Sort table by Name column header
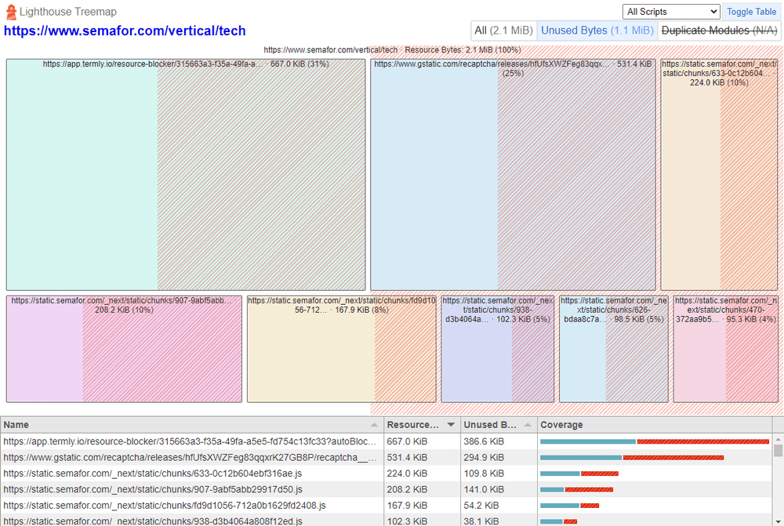The width and height of the screenshot is (784, 526). point(191,425)
